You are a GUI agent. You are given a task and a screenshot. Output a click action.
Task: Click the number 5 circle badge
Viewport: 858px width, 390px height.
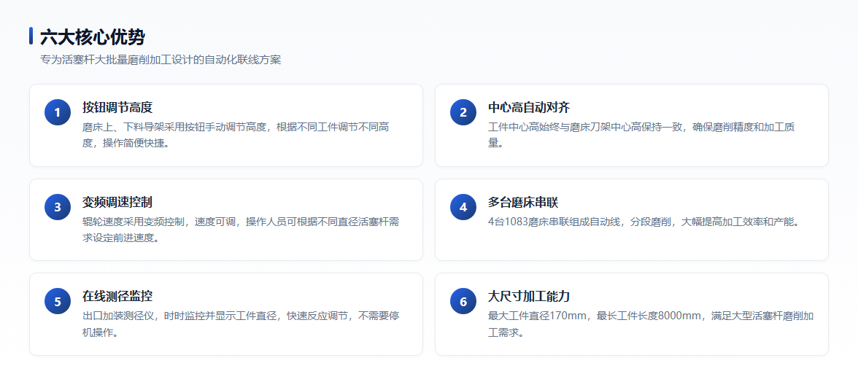tap(58, 301)
